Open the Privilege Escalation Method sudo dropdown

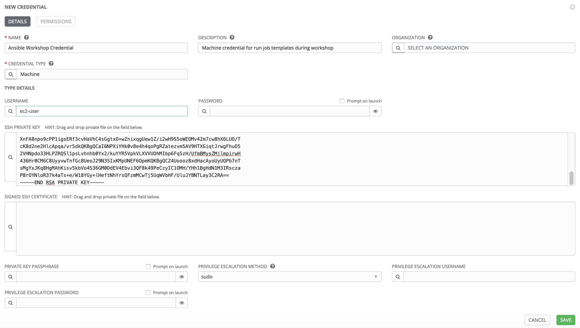tap(290, 277)
